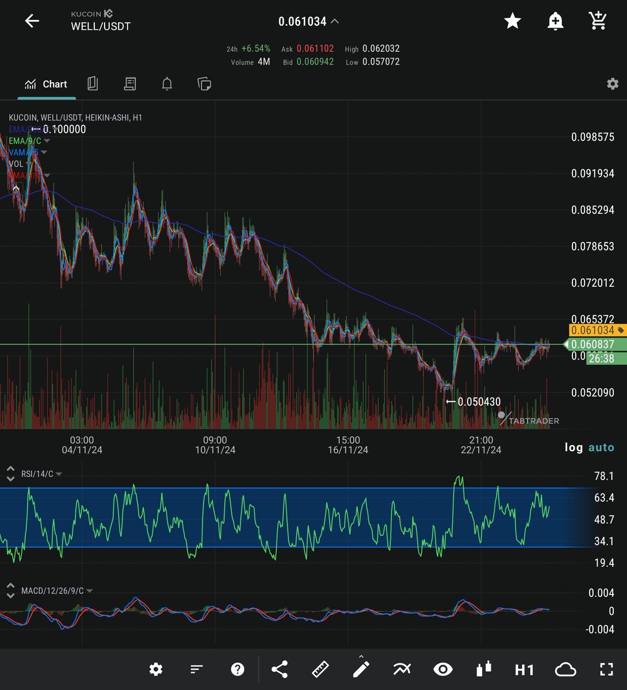627x690 pixels.
Task: Change chart type with candlestick icon
Action: click(x=484, y=669)
